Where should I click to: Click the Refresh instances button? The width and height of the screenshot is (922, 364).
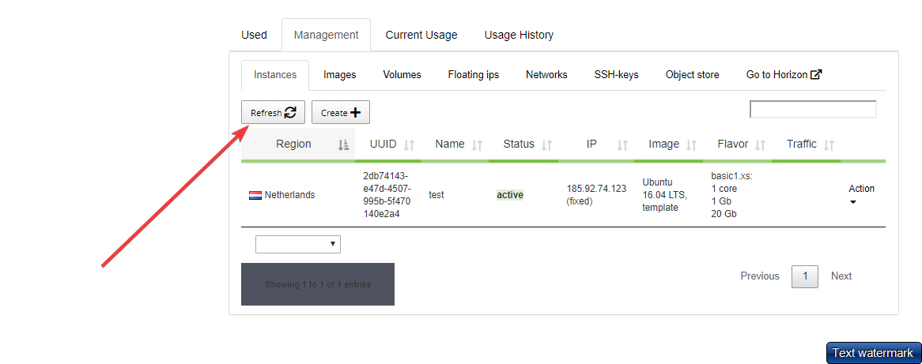click(x=273, y=113)
